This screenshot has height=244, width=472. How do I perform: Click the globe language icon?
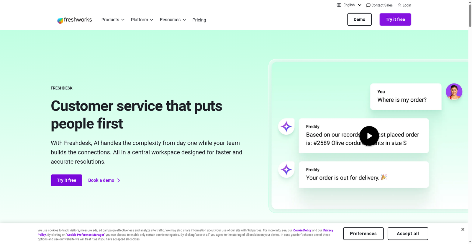pyautogui.click(x=339, y=5)
